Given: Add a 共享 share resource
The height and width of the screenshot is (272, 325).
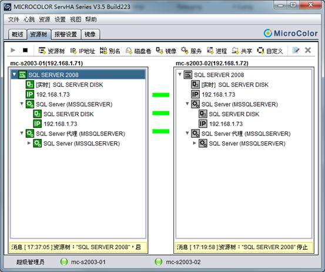Looking at the screenshot, I should tap(242, 50).
